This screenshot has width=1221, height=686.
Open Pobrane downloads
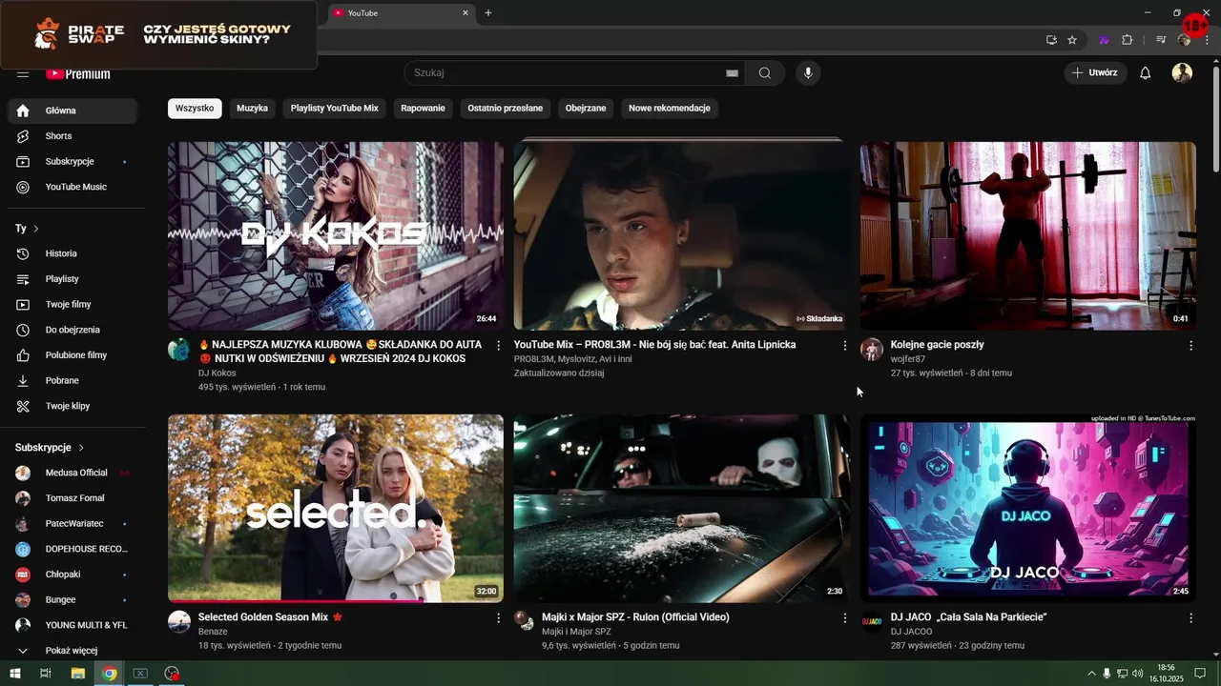(72, 380)
